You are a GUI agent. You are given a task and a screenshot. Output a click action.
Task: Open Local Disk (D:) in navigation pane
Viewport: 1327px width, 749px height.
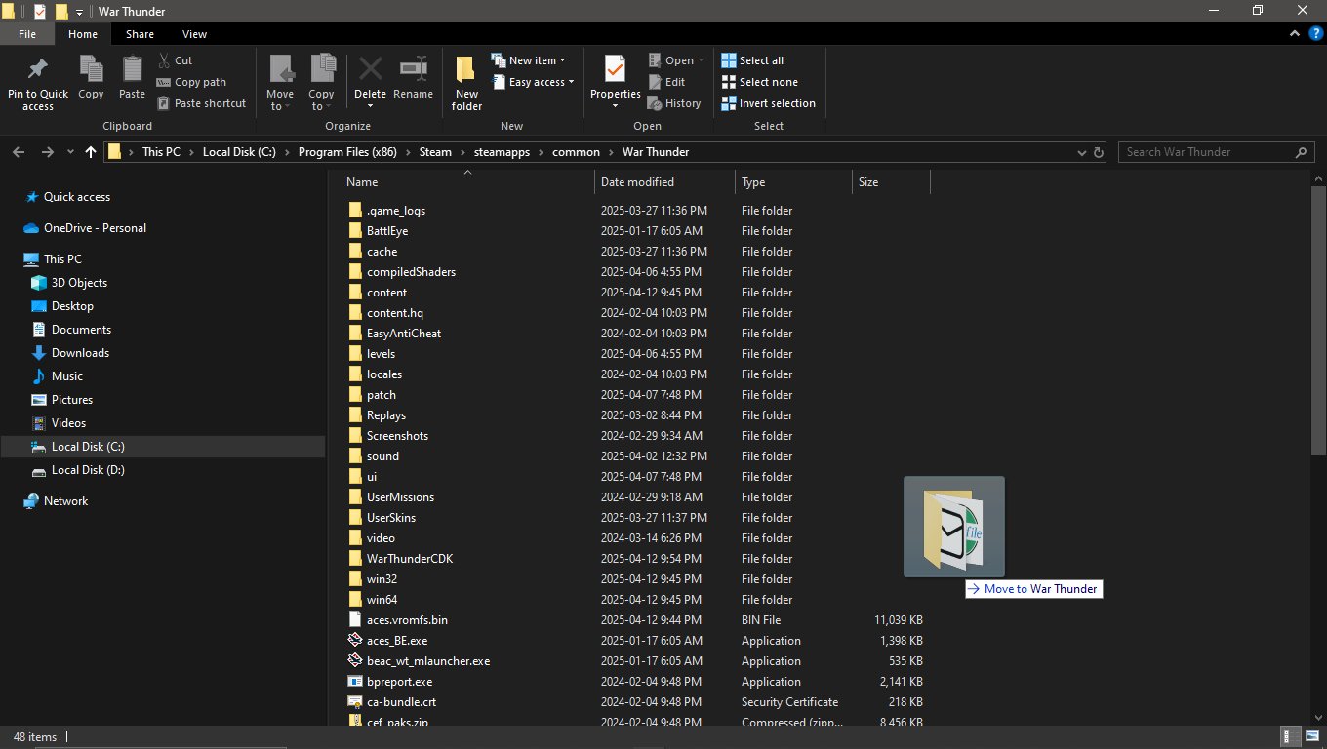(88, 470)
